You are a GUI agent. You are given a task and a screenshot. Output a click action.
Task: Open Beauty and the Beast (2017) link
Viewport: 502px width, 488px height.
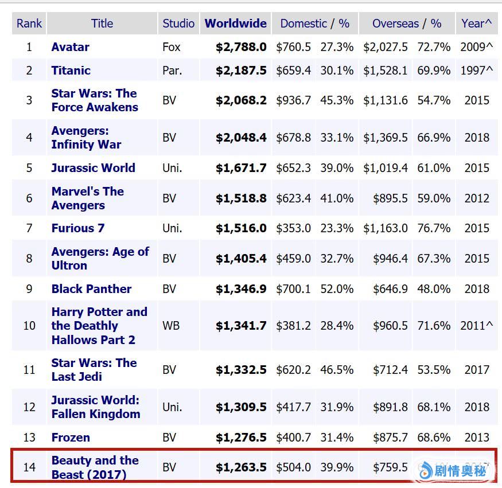point(95,467)
